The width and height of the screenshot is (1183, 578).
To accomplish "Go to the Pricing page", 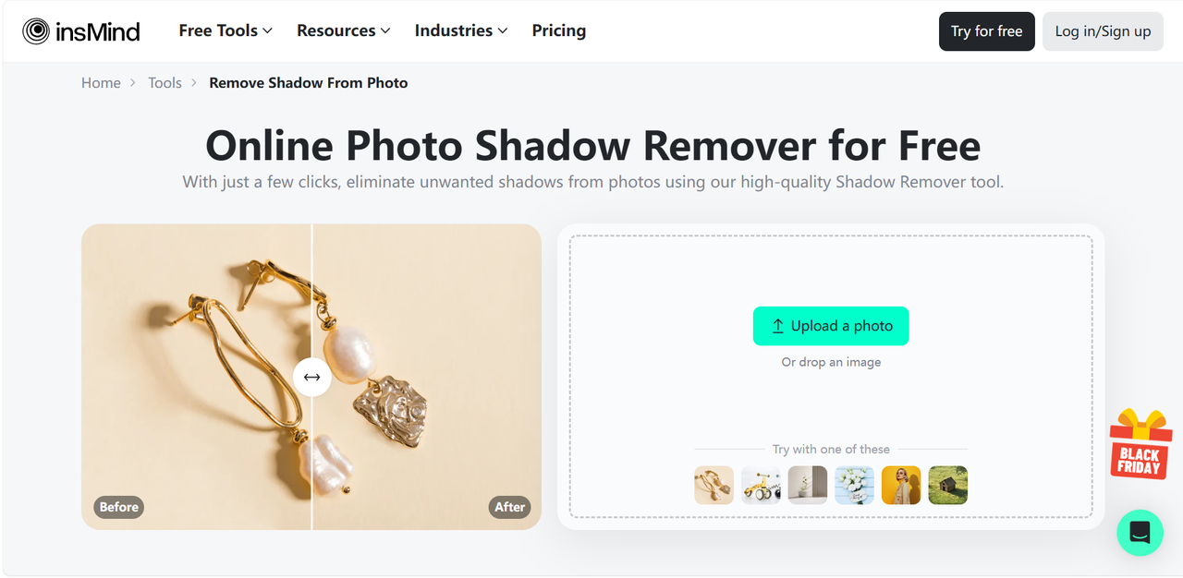I will tap(559, 30).
